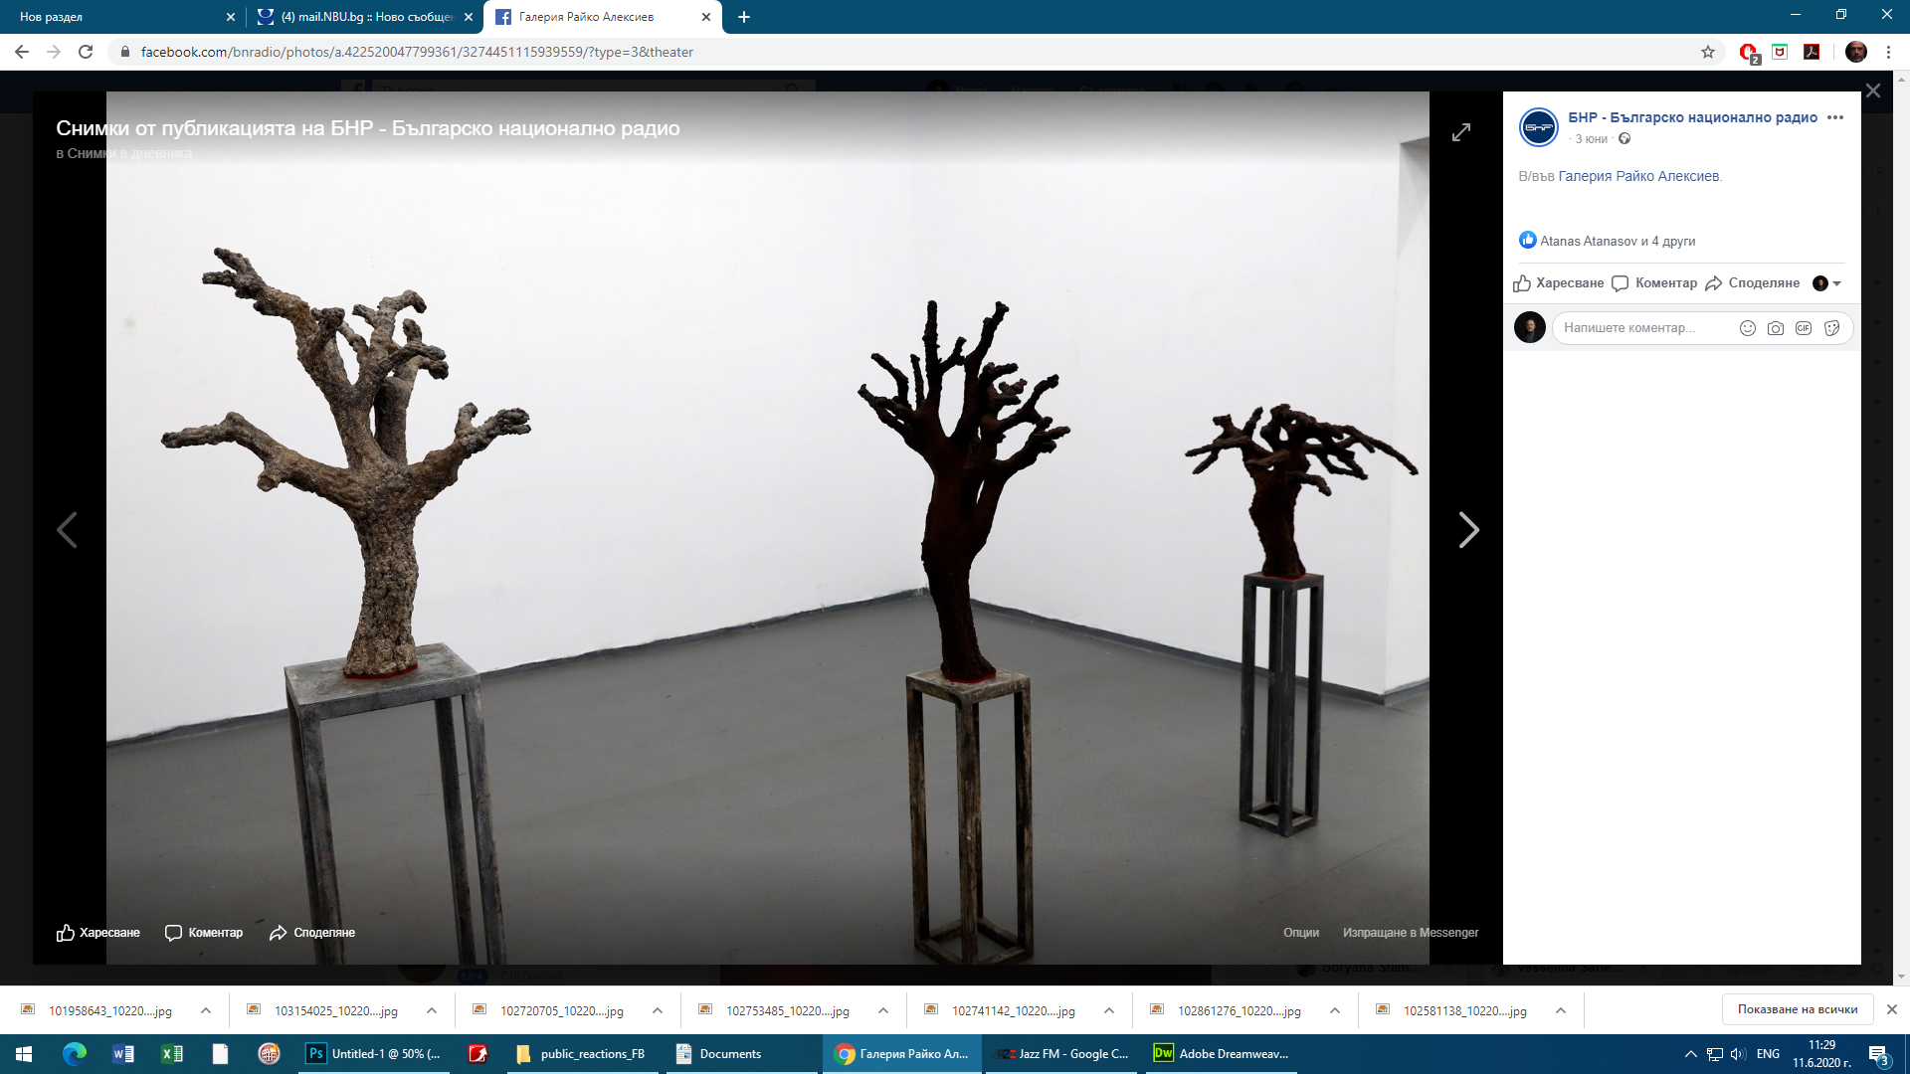This screenshot has height=1074, width=1910.
Task: Click Споделяне in the side panel
Action: [x=1753, y=283]
